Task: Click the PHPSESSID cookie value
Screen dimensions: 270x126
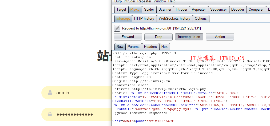Action: pos(161,109)
